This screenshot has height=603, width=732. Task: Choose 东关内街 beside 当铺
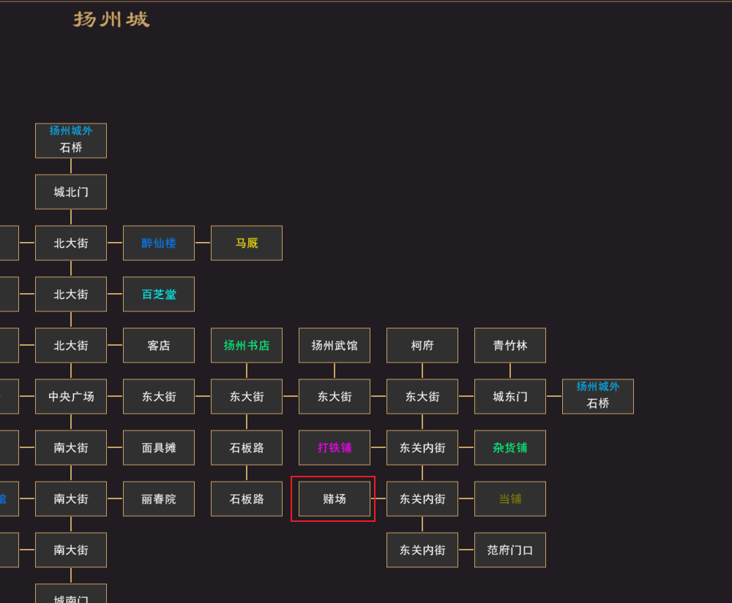click(422, 499)
